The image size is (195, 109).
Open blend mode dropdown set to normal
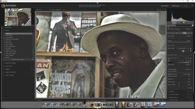click(x=179, y=36)
